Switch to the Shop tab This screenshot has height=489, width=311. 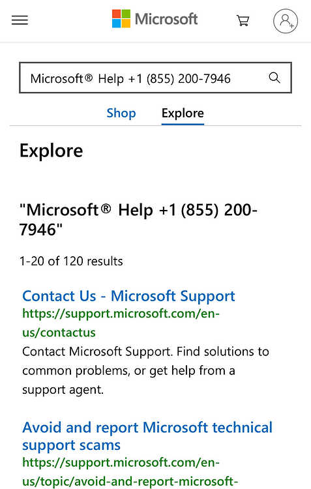coord(121,113)
